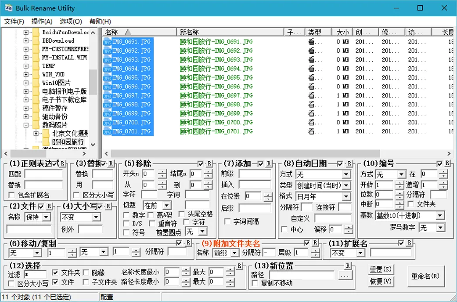This screenshot has width=457, height=302.
Task: Open the 帮助(H) menu
Action: pyautogui.click(x=100, y=21)
